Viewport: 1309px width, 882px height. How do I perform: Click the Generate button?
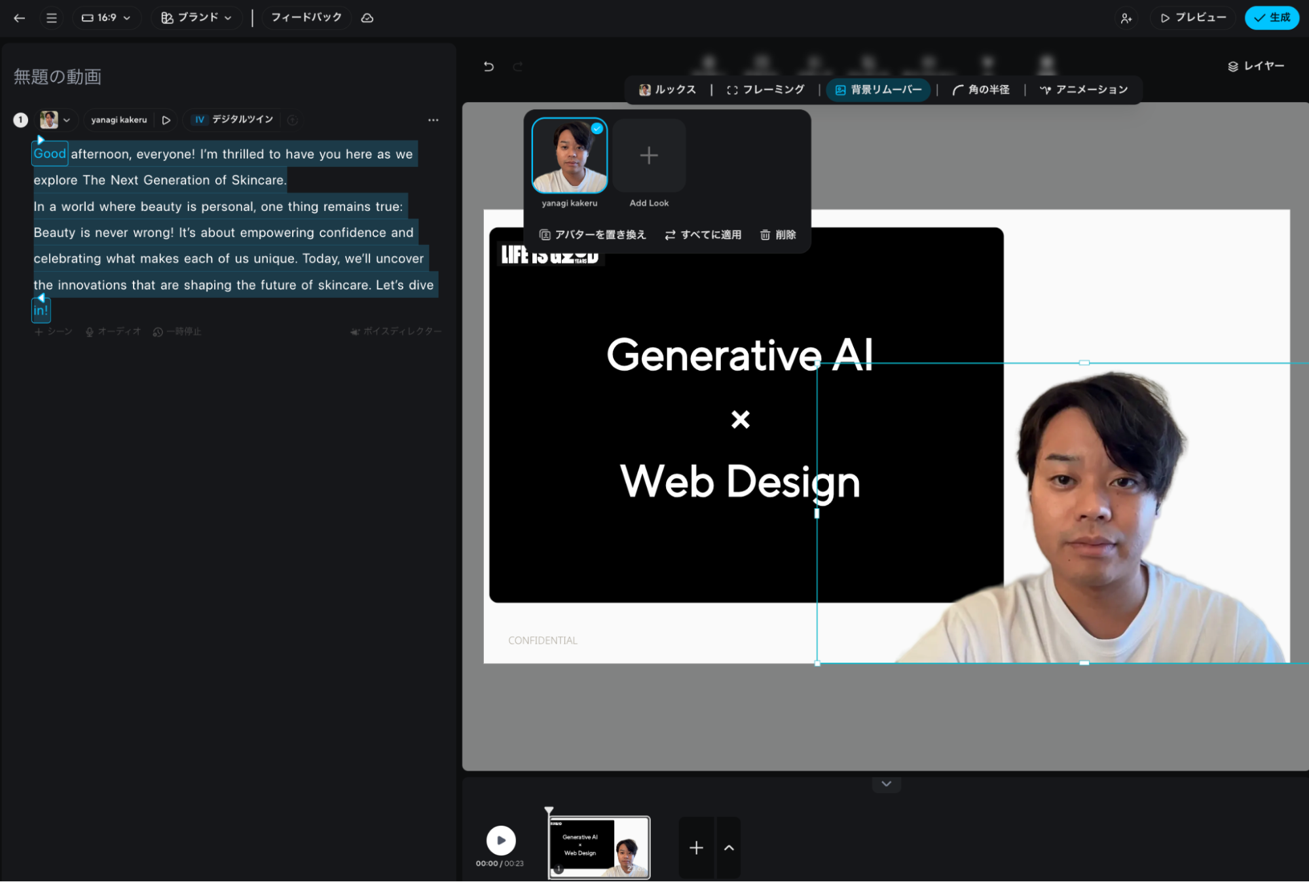pos(1271,18)
